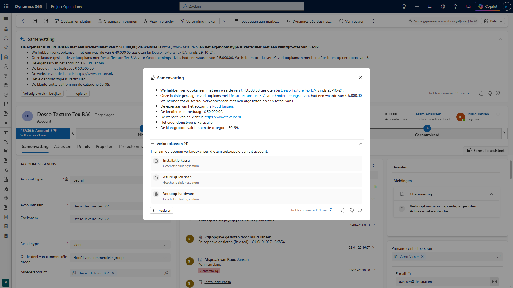
Task: Open the Ondernemingsadvies link in dialog
Action: click(292, 96)
